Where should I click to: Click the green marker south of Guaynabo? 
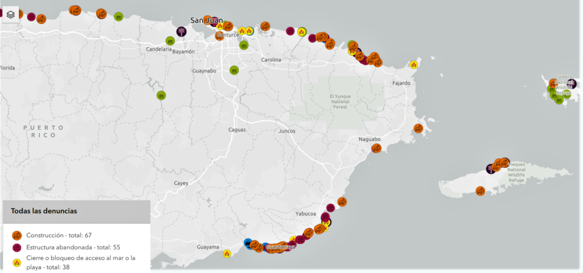tap(234, 71)
